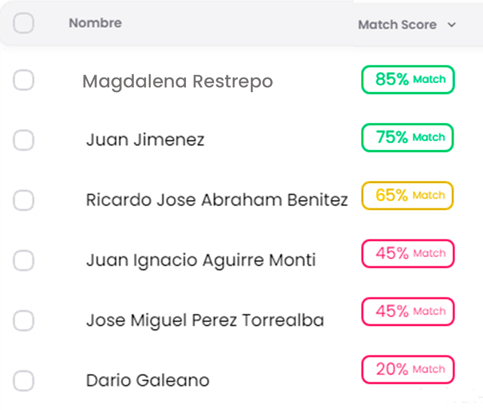The height and width of the screenshot is (410, 483).
Task: Expand the Match Score sort chevron
Action: point(451,25)
